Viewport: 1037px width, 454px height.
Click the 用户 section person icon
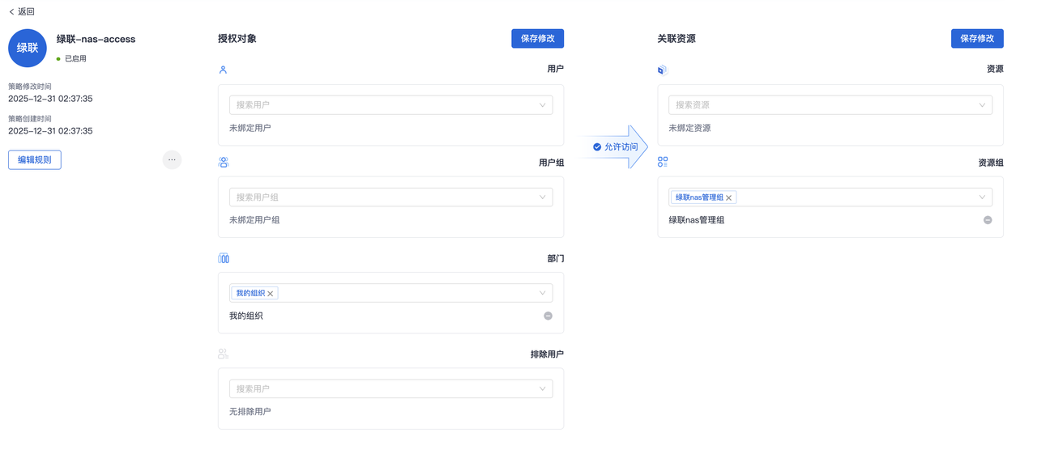tap(224, 70)
